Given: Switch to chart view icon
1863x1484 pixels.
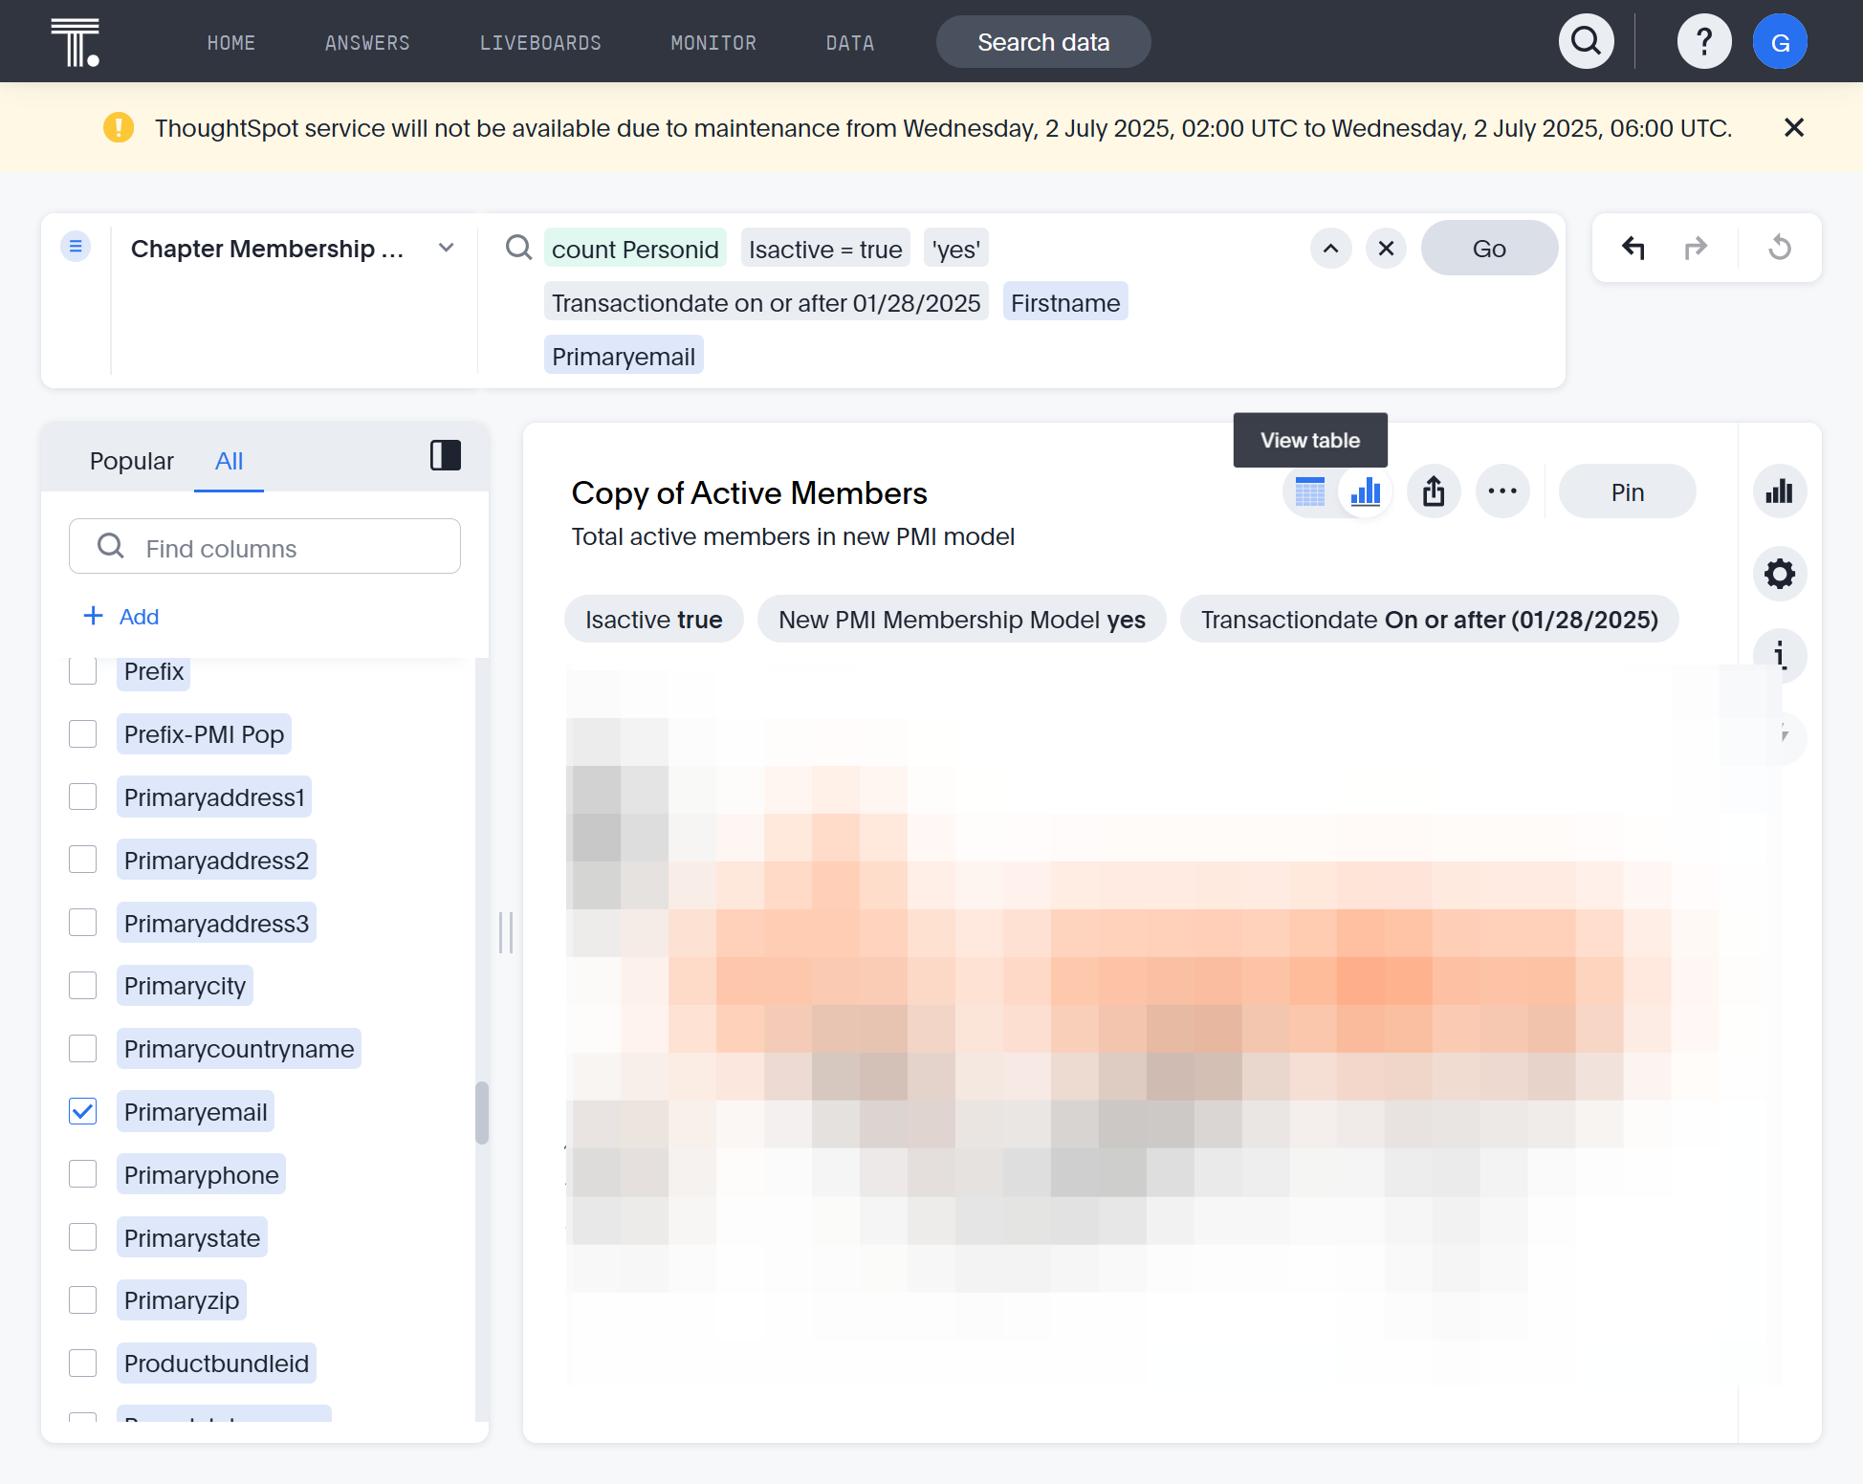Looking at the screenshot, I should click(x=1365, y=491).
